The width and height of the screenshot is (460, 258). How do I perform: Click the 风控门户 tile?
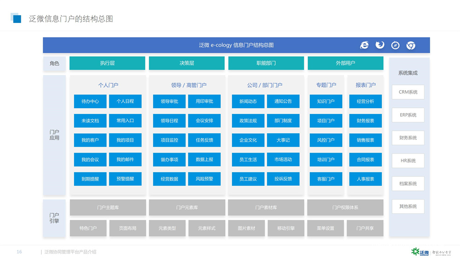pyautogui.click(x=326, y=140)
